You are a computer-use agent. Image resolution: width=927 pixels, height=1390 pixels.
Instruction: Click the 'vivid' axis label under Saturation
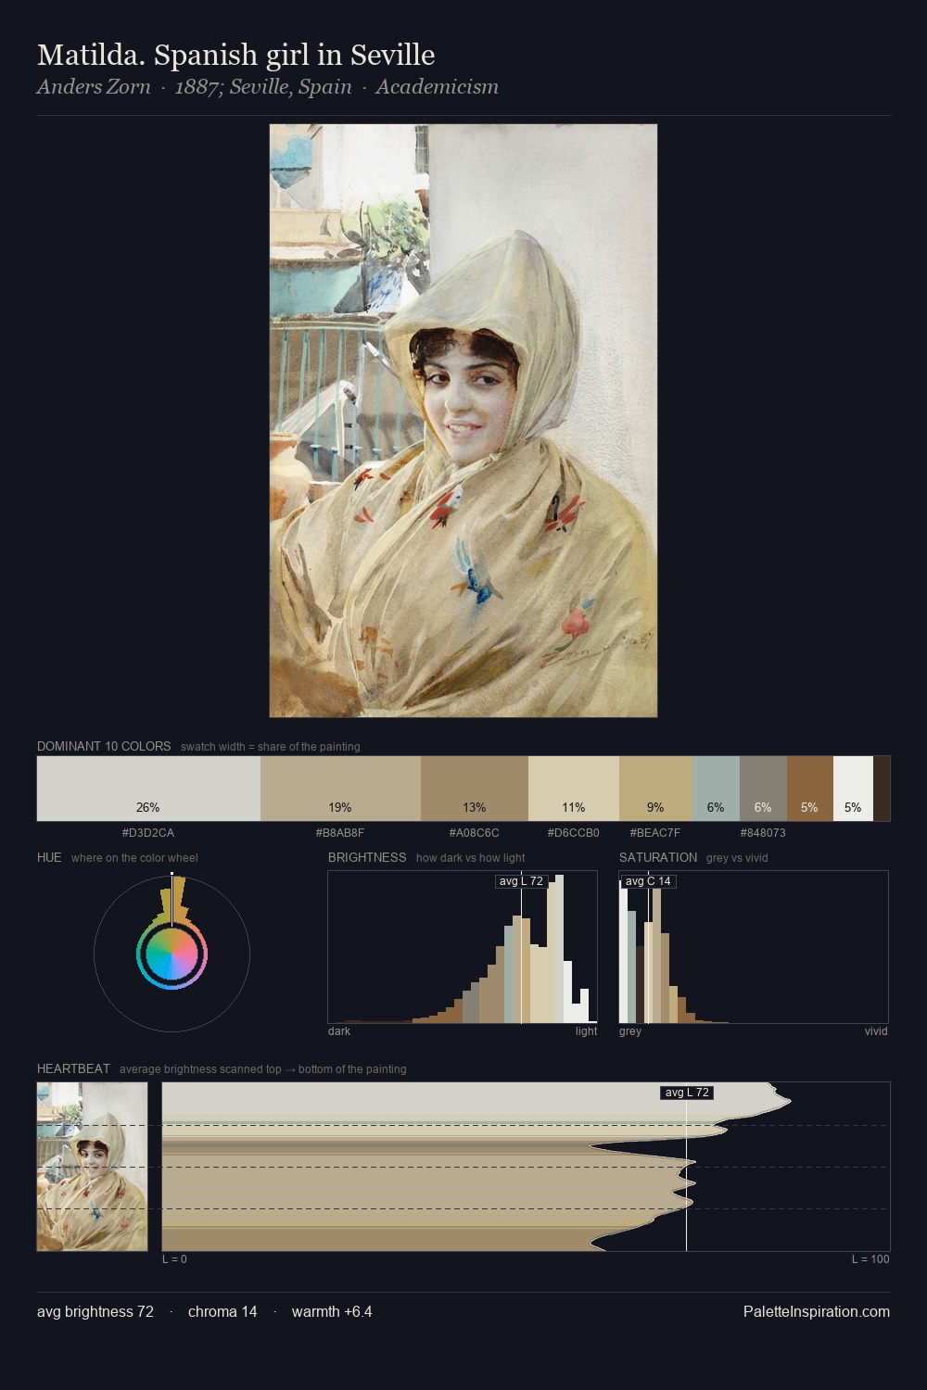[876, 1031]
